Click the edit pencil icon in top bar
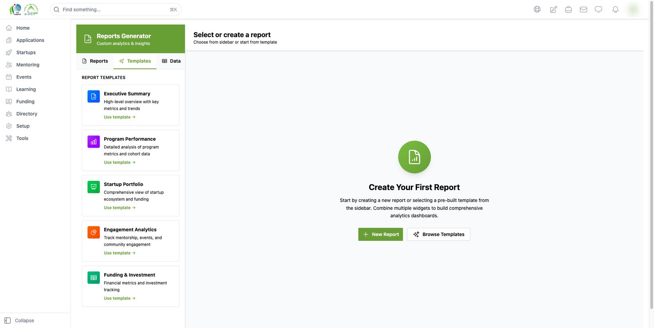This screenshot has width=654, height=328. 553,9
